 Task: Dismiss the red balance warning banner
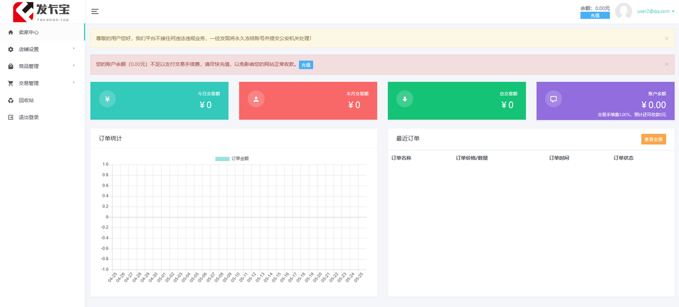pyautogui.click(x=667, y=64)
